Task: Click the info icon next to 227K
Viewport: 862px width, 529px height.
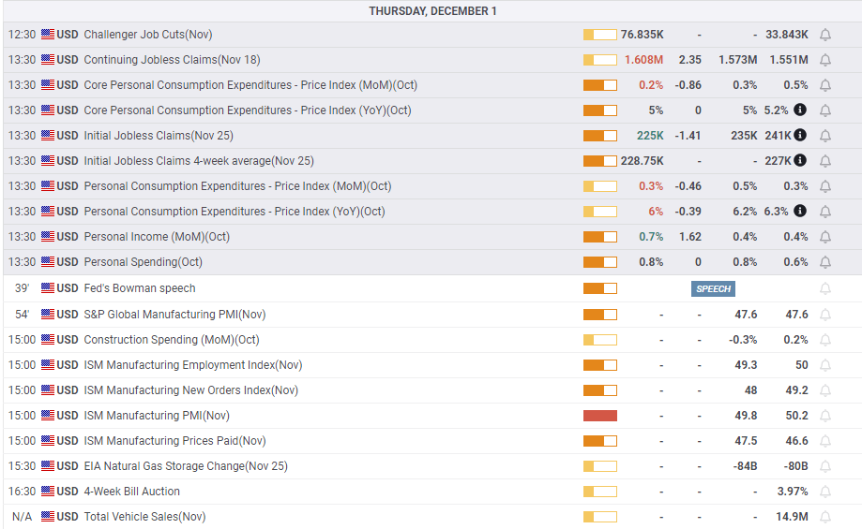Action: pos(800,161)
